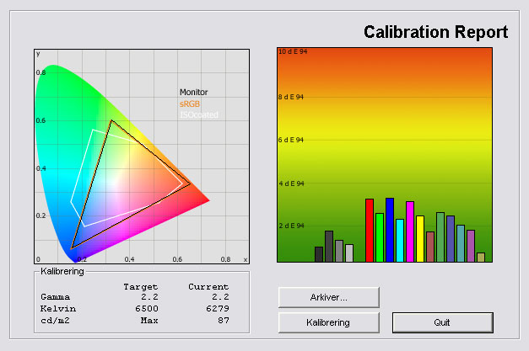Click the bright green bar in dE chart
The height and width of the screenshot is (351, 529).
point(380,237)
